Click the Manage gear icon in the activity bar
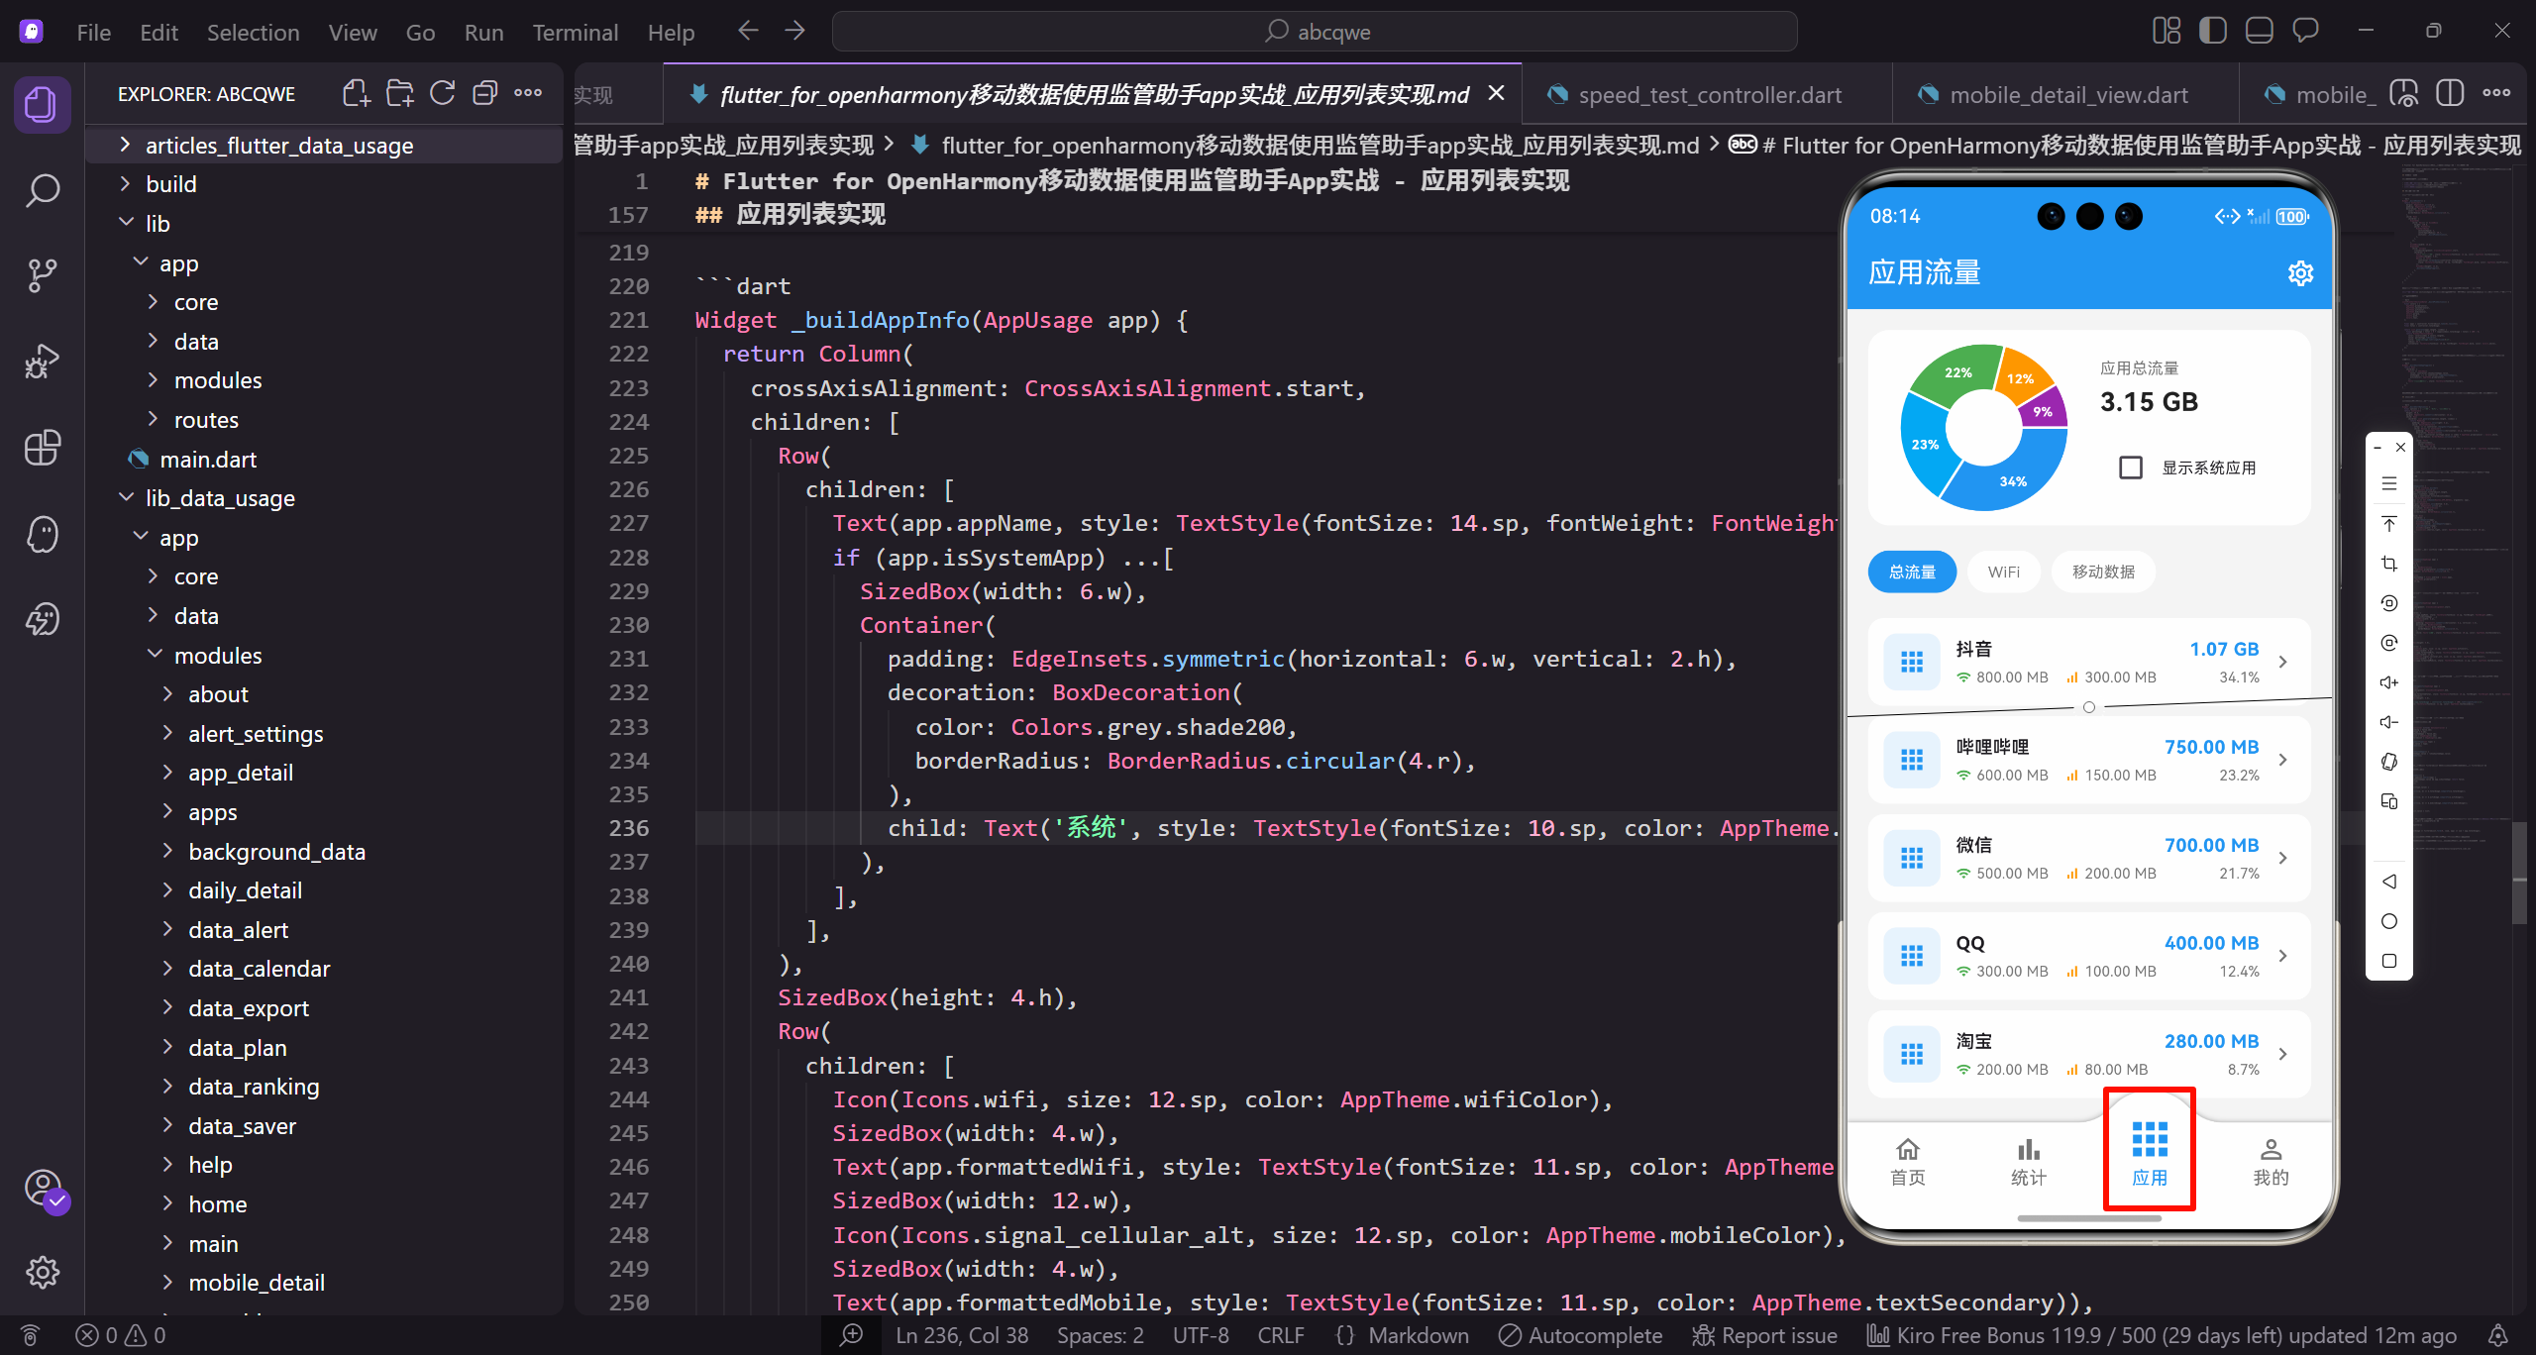Screen dimensions: 2536x1355 point(42,1272)
